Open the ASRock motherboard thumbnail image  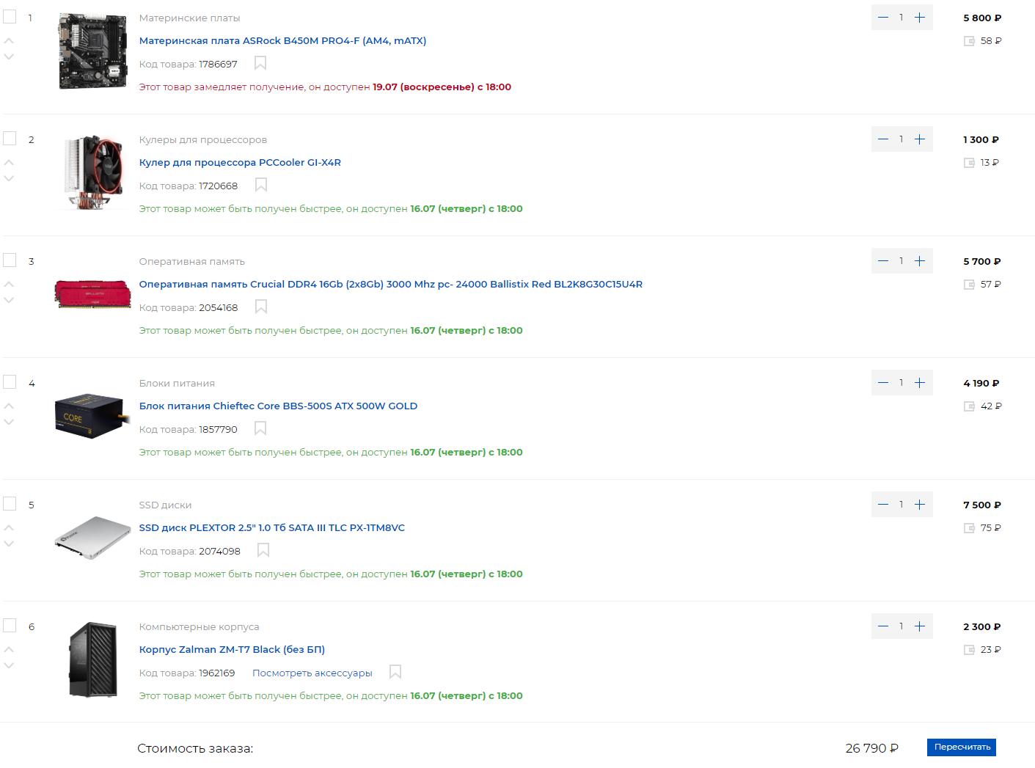(x=92, y=51)
